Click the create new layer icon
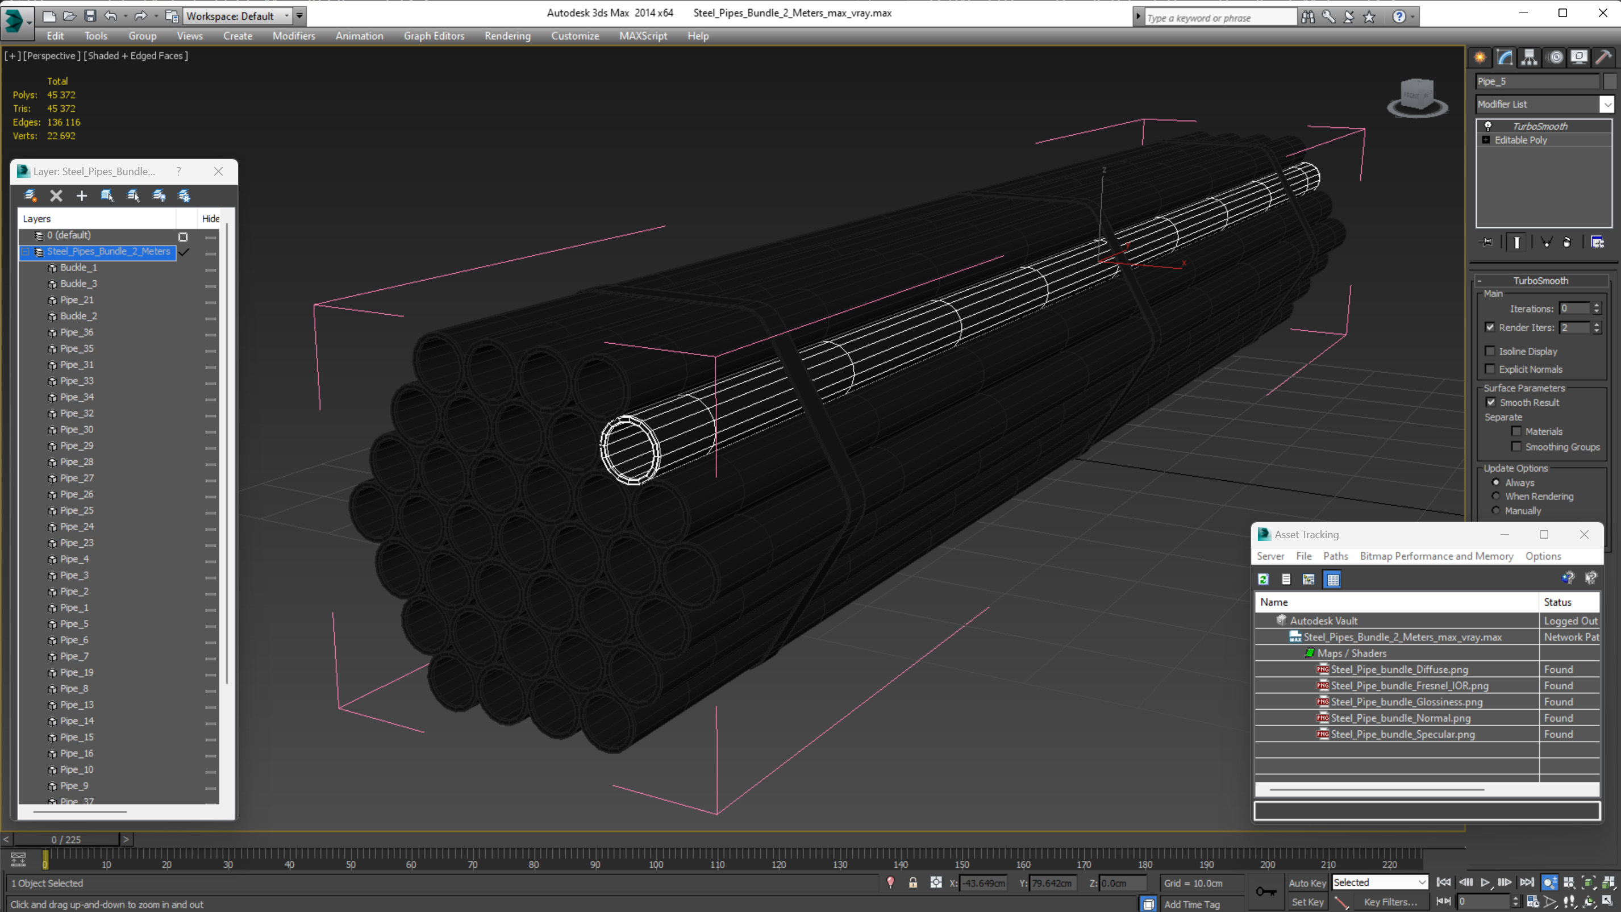 coord(30,195)
